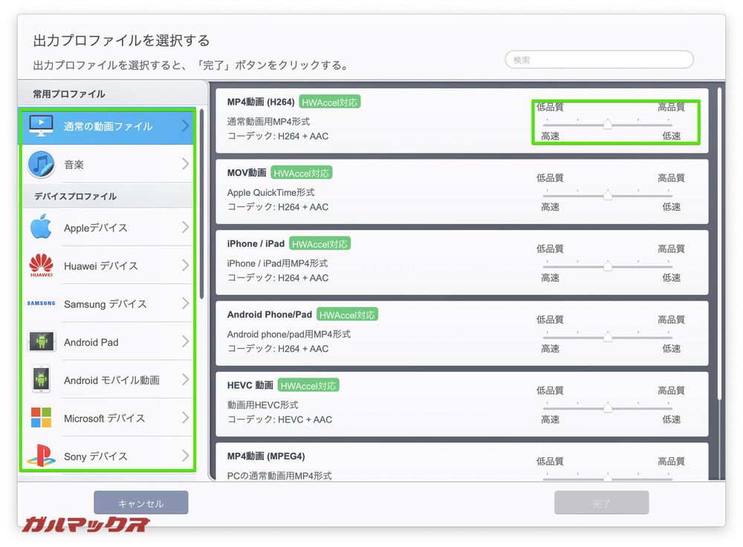The image size is (743, 547).
Task: Expand the 通常の動画ファイル category chevron
Action: pyautogui.click(x=186, y=127)
